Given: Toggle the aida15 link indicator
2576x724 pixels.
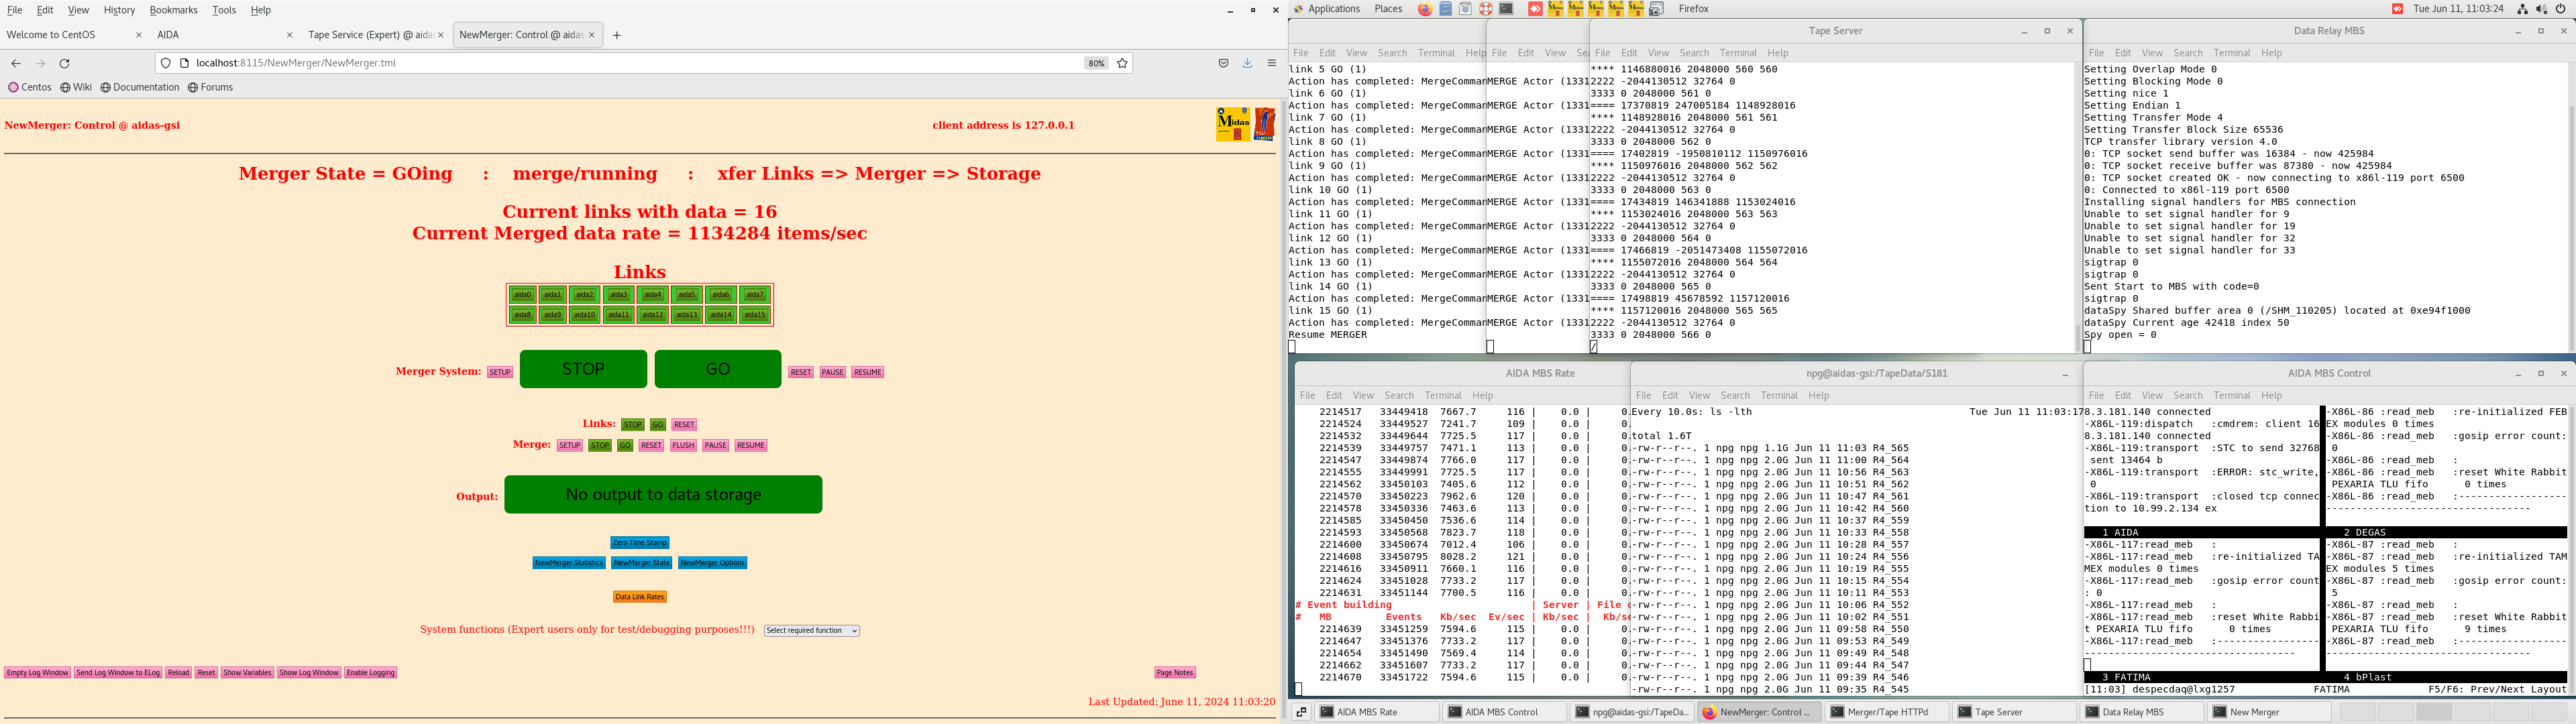Looking at the screenshot, I should (755, 315).
